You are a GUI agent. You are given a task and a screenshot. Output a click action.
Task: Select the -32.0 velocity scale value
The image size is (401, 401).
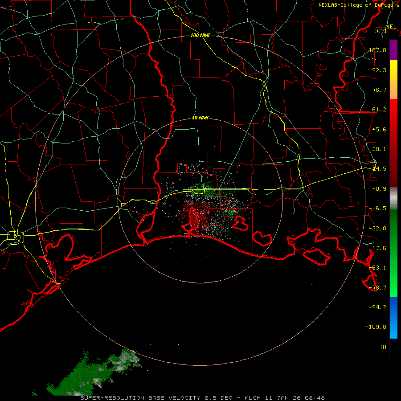pyautogui.click(x=377, y=229)
